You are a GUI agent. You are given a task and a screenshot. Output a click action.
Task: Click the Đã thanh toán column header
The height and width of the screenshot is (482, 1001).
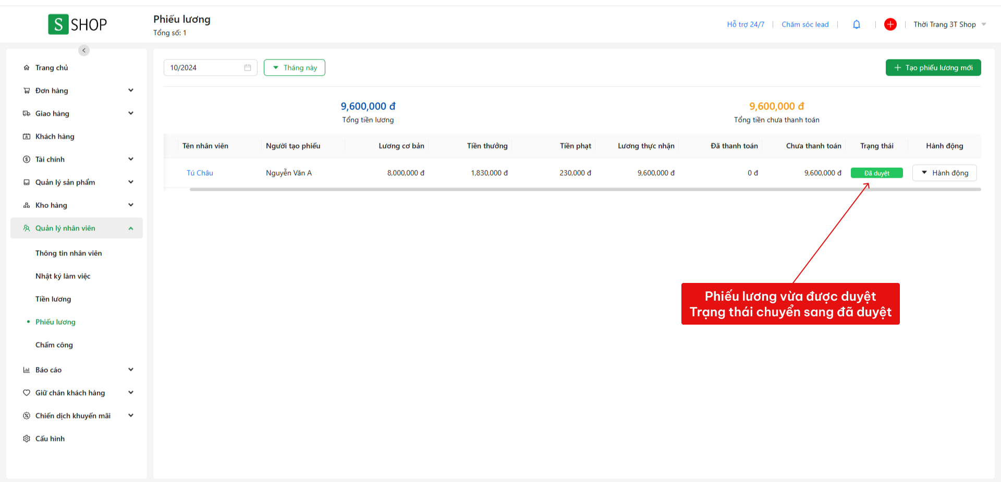(734, 146)
